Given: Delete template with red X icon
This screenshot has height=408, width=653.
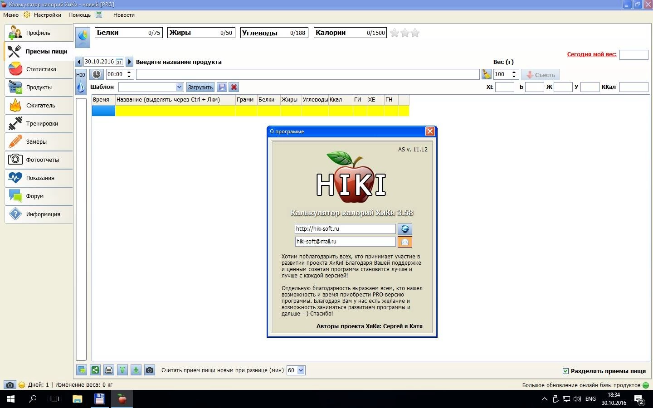Looking at the screenshot, I should click(x=234, y=87).
